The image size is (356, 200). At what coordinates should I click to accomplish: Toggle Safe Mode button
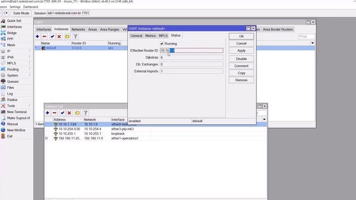point(21,13)
